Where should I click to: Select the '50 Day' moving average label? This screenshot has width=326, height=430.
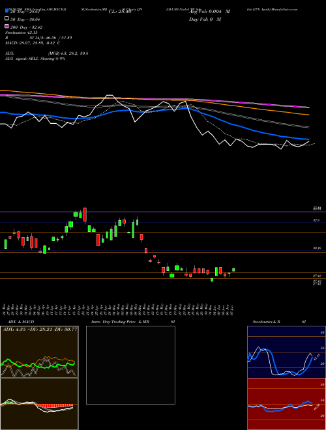25,19
